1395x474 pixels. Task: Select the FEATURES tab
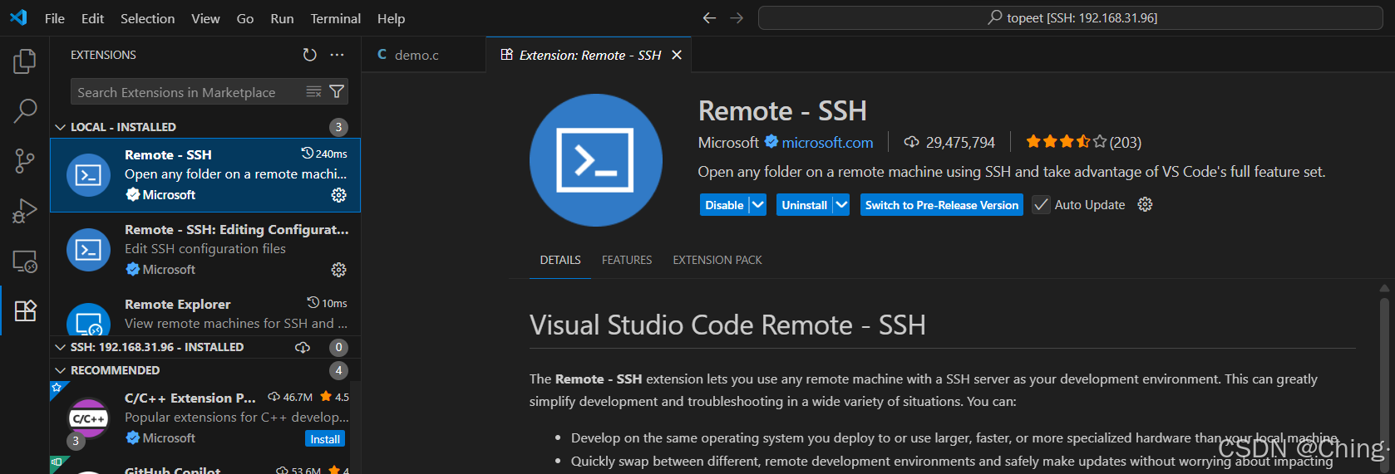(x=627, y=260)
